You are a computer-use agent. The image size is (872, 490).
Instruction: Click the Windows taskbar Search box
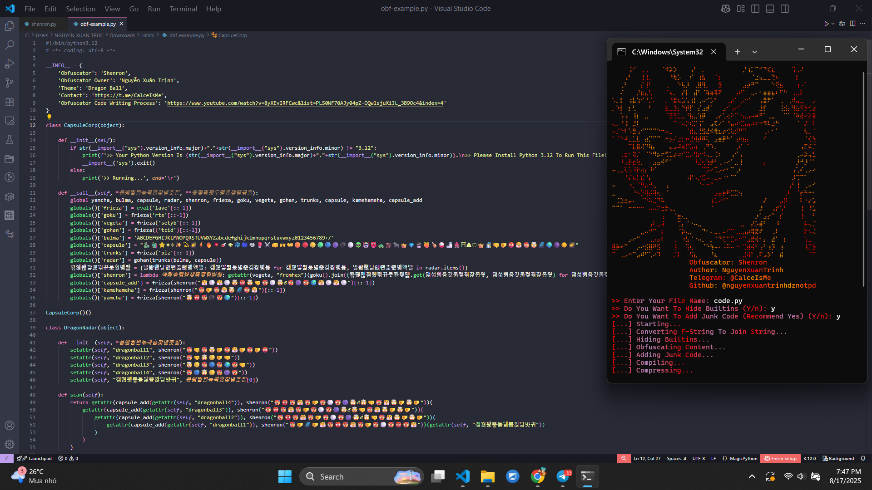click(x=362, y=476)
